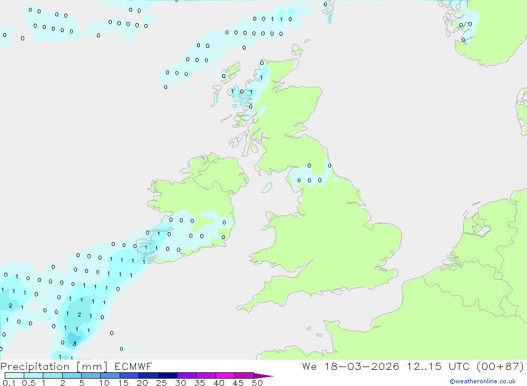527x386 pixels.
Task: Select the 30–35 mm legend swatch
Action: click(187, 375)
